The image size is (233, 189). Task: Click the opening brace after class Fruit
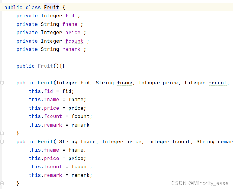pos(64,7)
